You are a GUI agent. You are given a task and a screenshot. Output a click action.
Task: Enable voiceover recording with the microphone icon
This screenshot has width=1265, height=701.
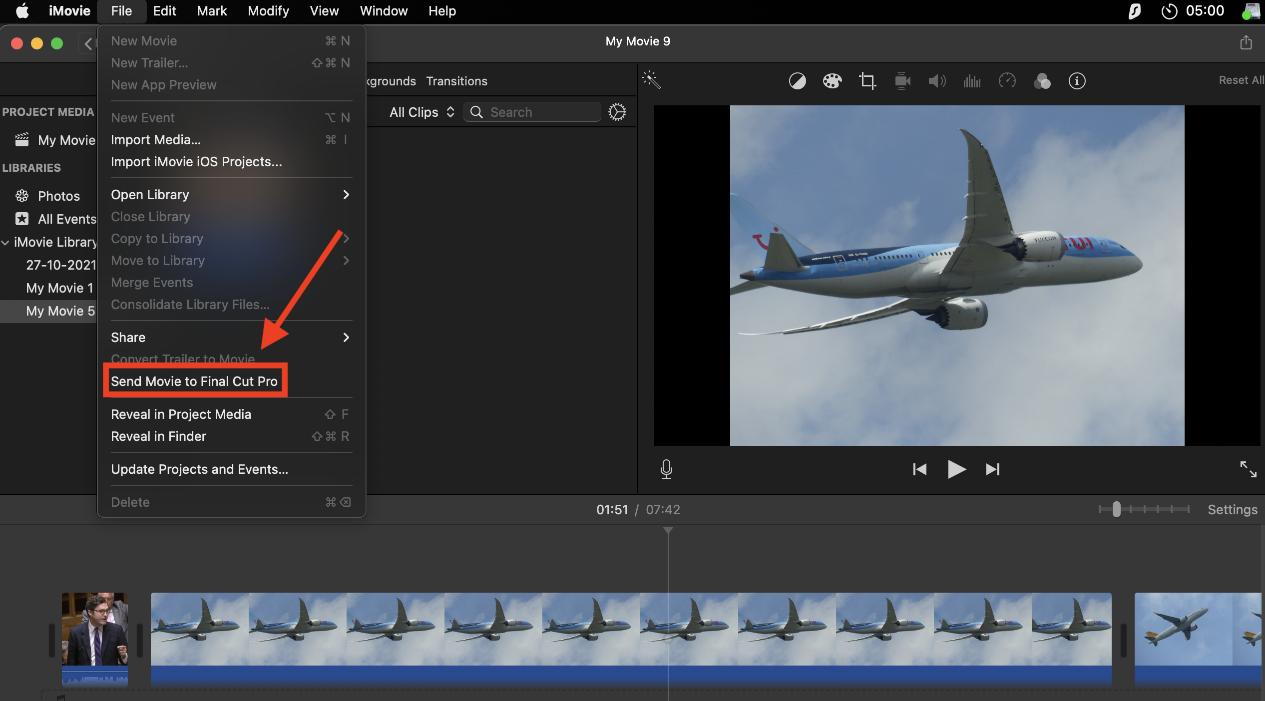[667, 469]
